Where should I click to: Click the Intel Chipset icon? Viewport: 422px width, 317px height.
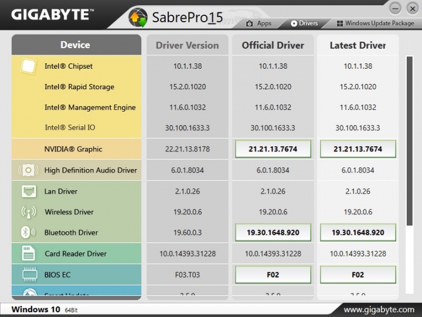click(x=28, y=66)
